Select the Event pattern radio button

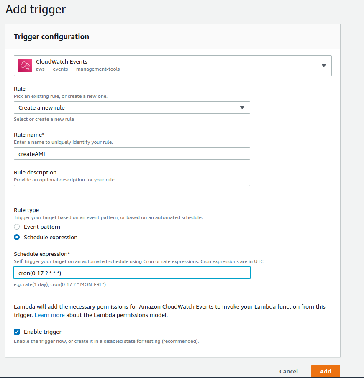click(x=17, y=227)
